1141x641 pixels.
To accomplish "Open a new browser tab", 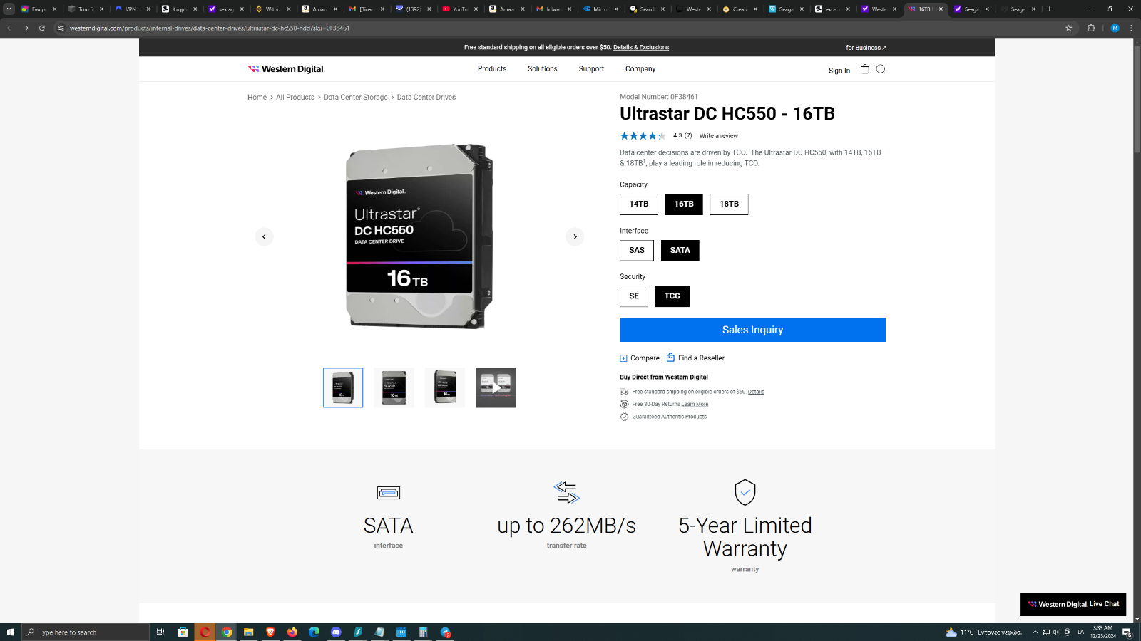I will (x=1050, y=9).
